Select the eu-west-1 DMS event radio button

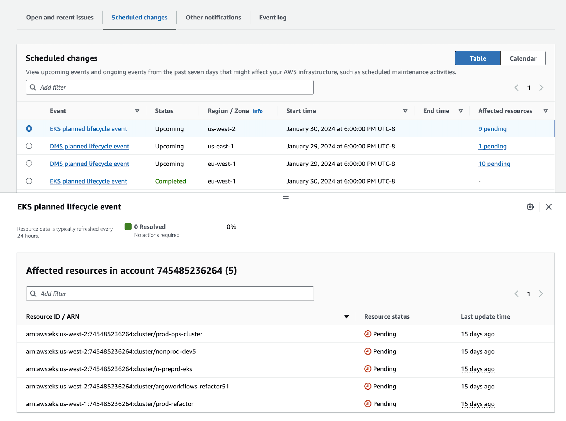[x=29, y=164]
